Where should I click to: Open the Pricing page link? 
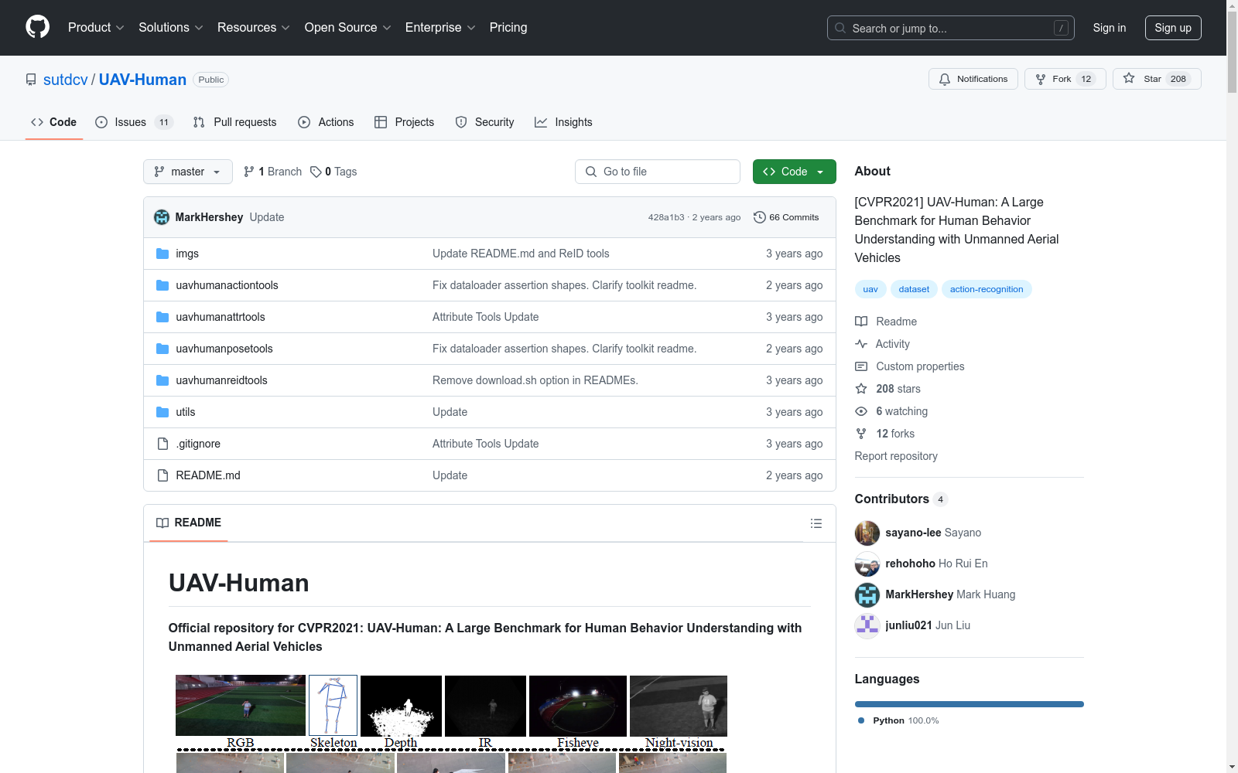point(508,27)
